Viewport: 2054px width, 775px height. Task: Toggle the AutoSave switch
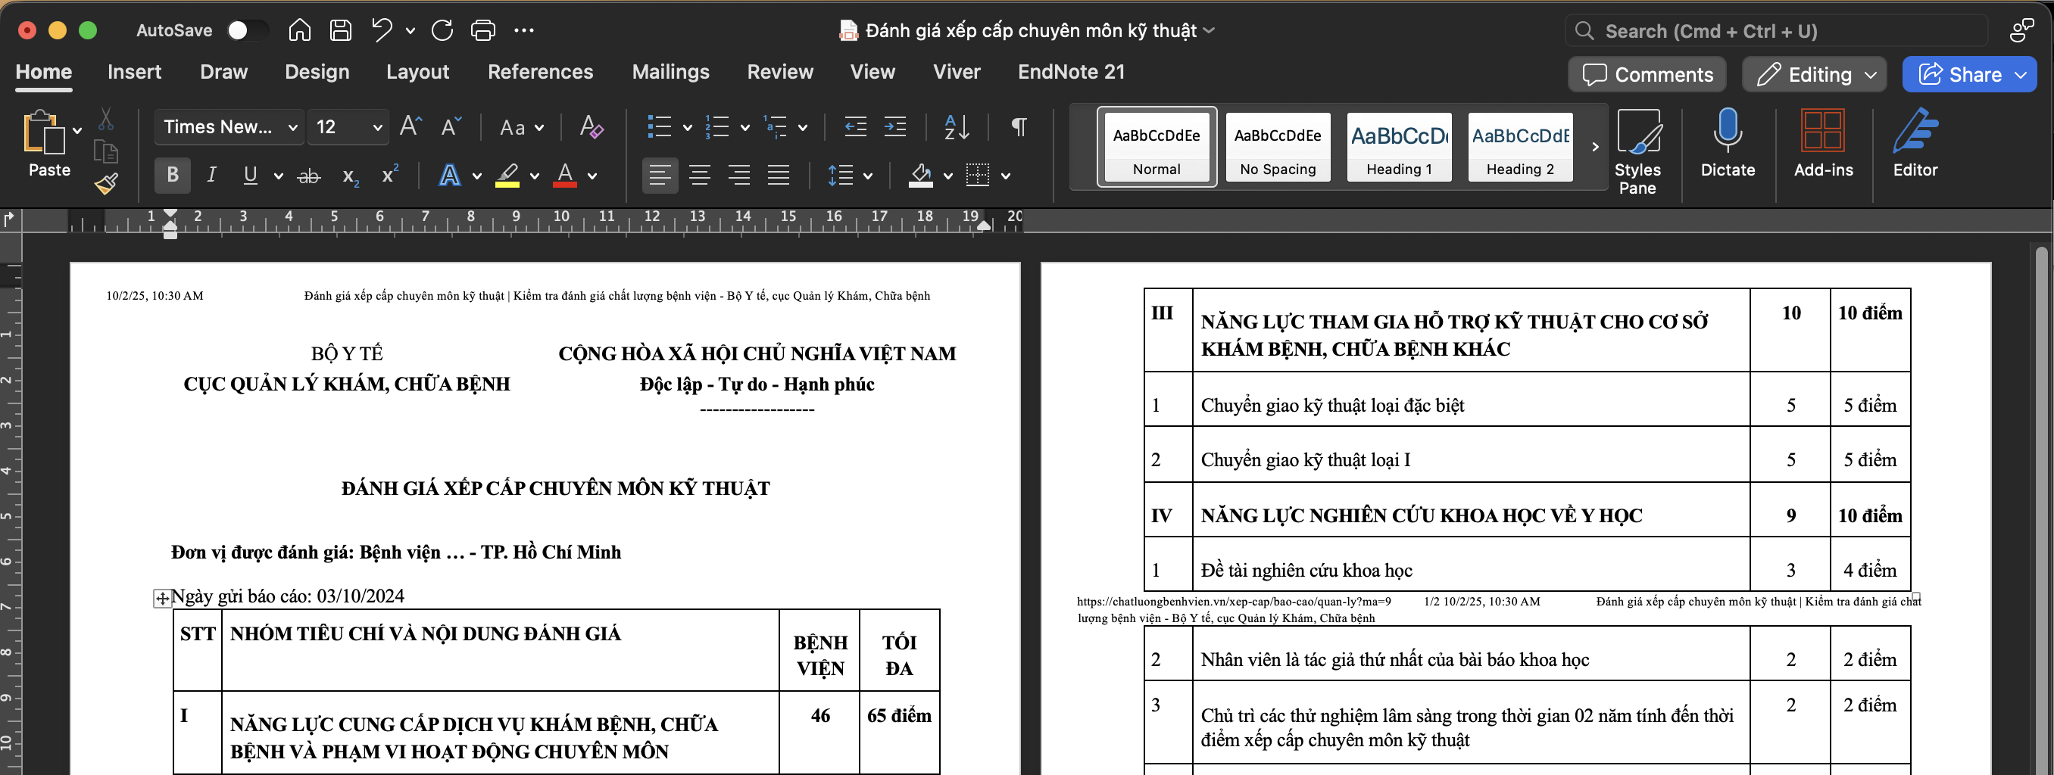click(x=246, y=30)
